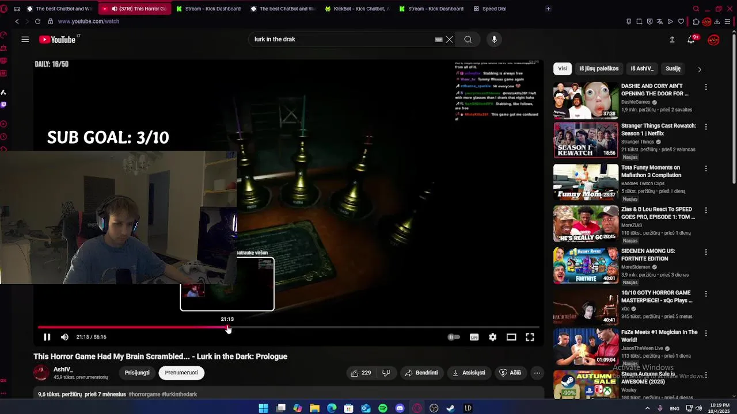Select the Iš jūsų paieškos chip
Screen dimensions: 737x414
coord(599,68)
